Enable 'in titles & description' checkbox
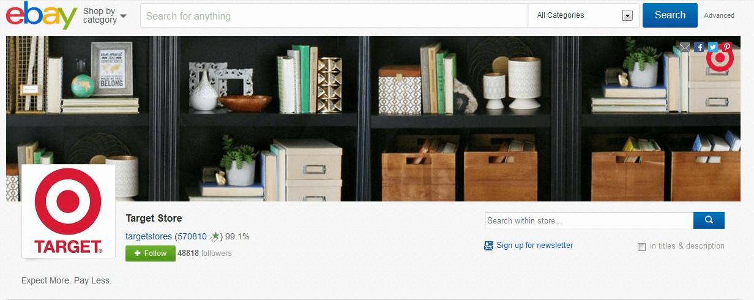 [641, 247]
